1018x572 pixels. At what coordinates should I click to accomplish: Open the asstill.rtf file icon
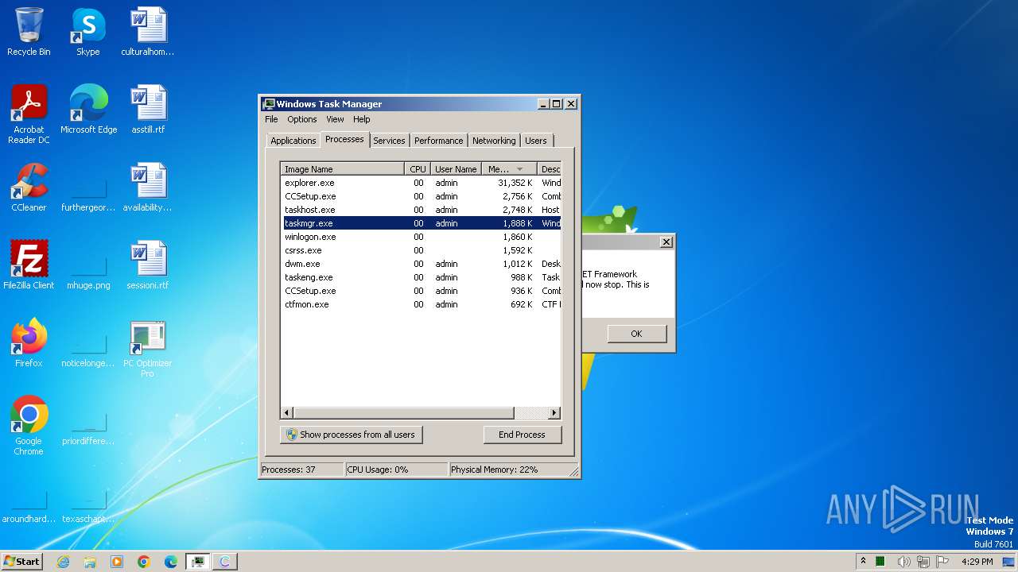click(148, 110)
